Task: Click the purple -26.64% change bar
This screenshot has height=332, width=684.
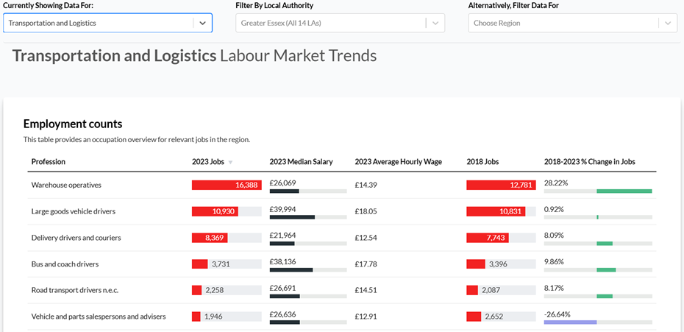Action: (x=570, y=322)
